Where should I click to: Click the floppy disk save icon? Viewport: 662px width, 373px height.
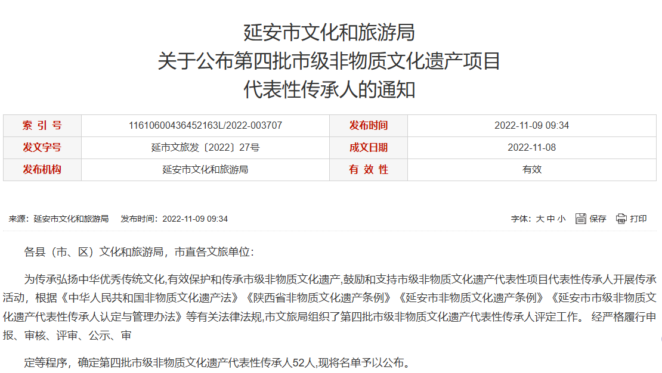(581, 219)
